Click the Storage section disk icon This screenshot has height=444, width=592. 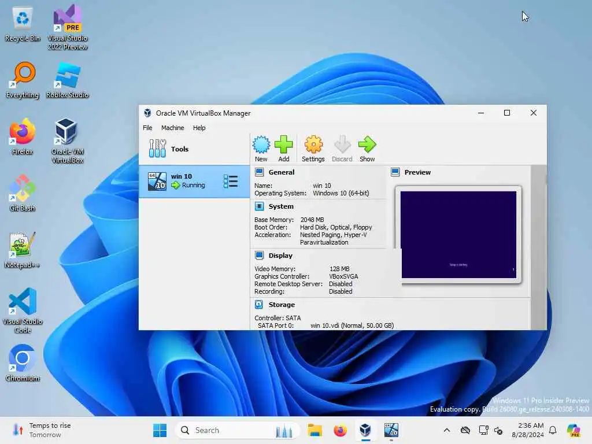pos(260,304)
